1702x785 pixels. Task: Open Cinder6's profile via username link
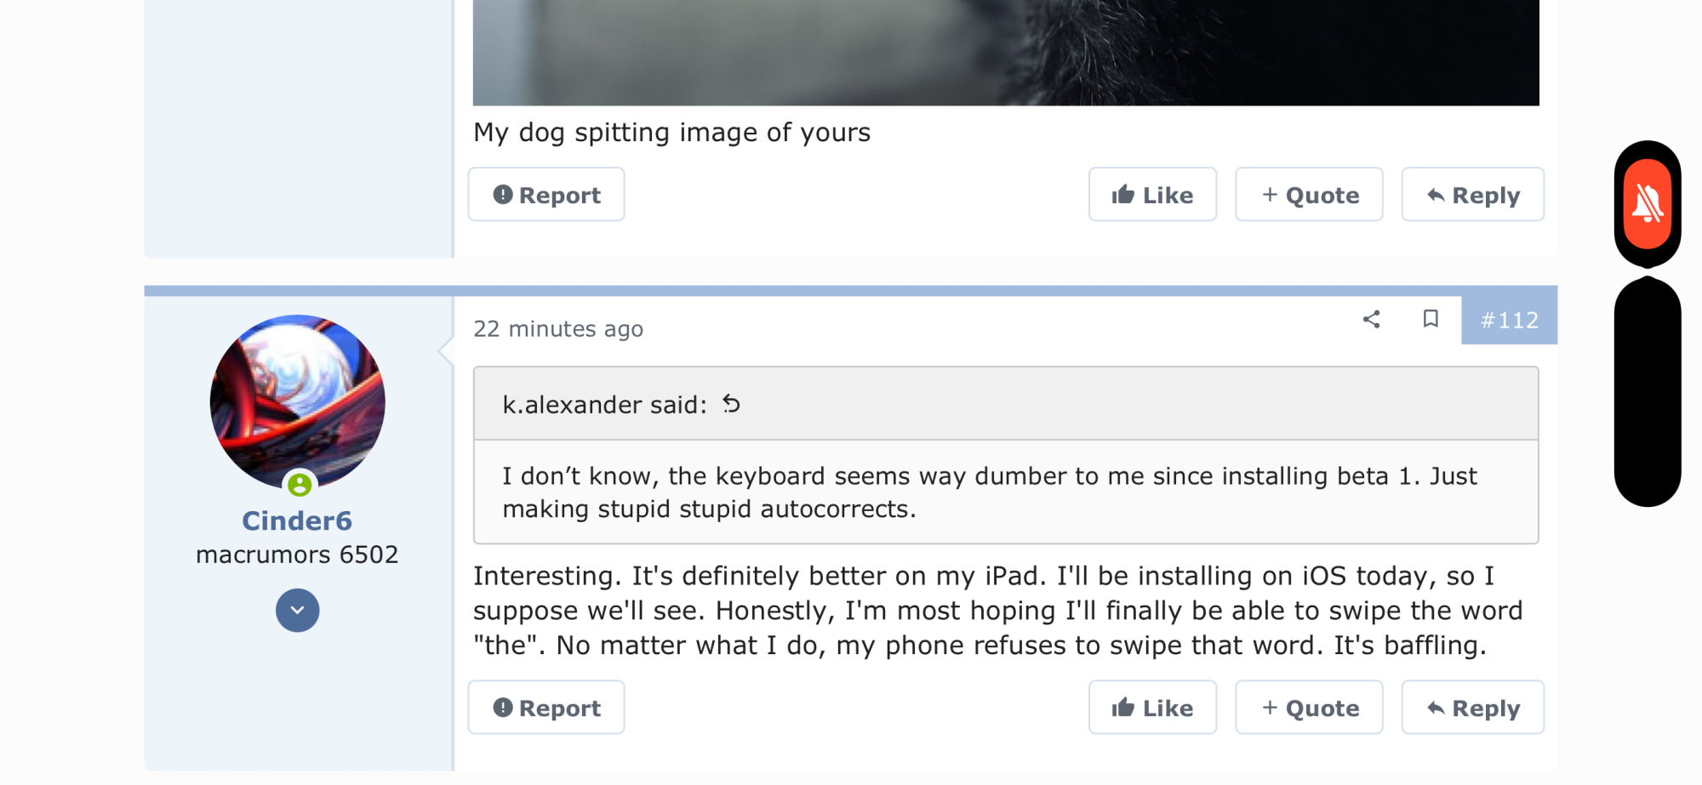pos(297,520)
